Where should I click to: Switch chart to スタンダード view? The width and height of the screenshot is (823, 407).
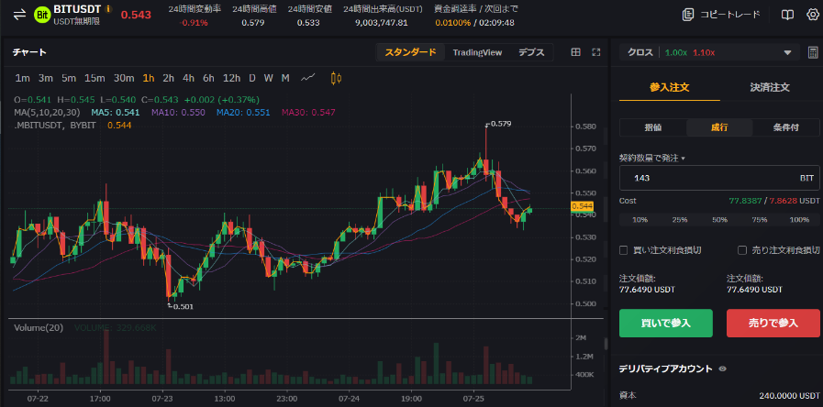tap(410, 52)
